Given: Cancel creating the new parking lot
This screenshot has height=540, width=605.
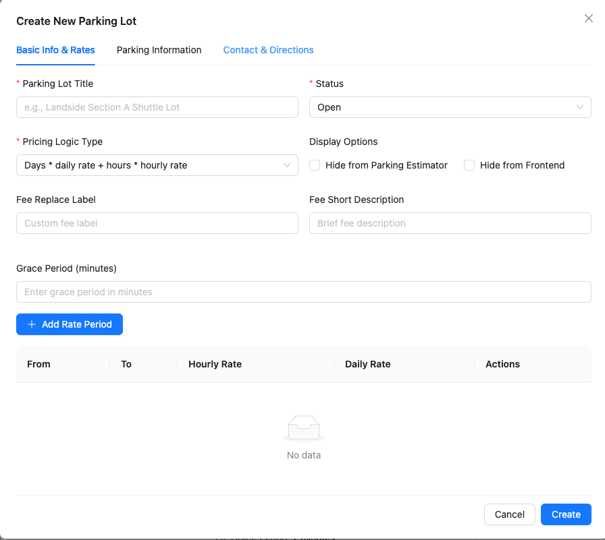Looking at the screenshot, I should (x=509, y=514).
